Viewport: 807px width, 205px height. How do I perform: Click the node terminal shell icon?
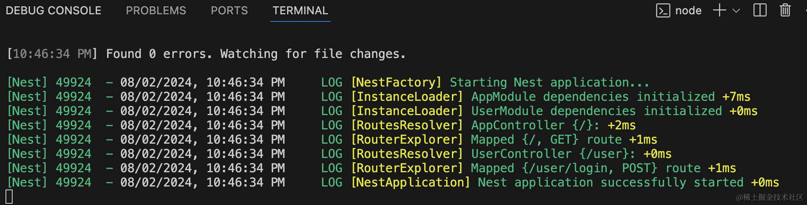pyautogui.click(x=663, y=11)
